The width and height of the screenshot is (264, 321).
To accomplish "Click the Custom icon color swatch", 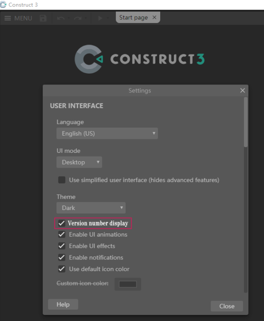I will [x=128, y=284].
